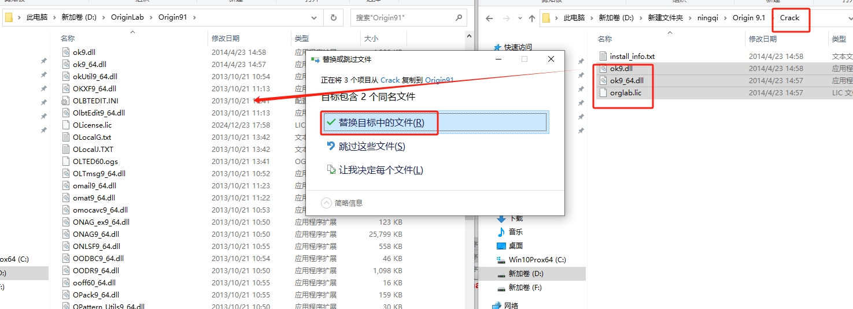Sort Crack window by 名称 column
Screen dimensions: 853x309
coord(605,39)
